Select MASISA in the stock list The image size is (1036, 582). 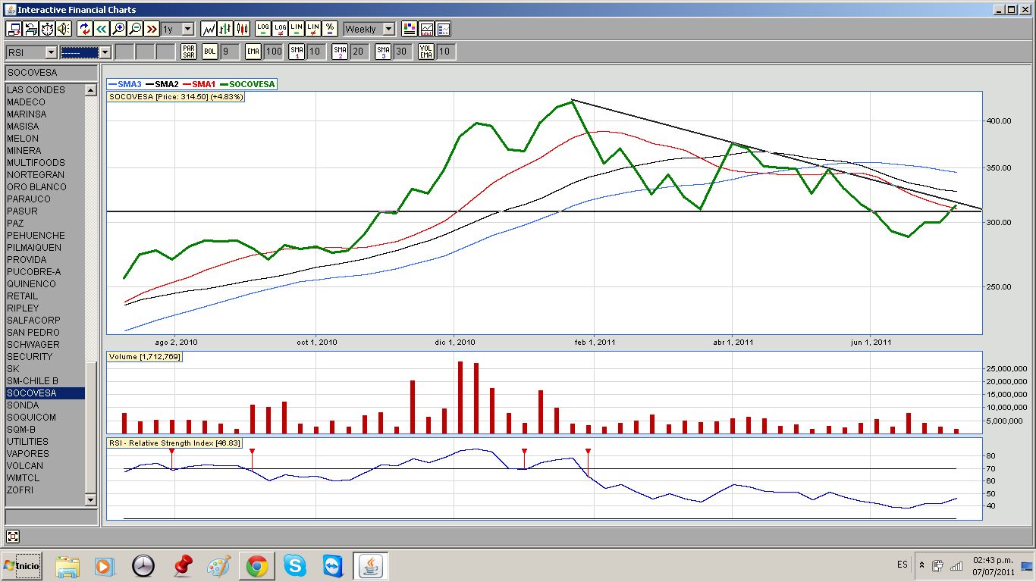point(45,127)
